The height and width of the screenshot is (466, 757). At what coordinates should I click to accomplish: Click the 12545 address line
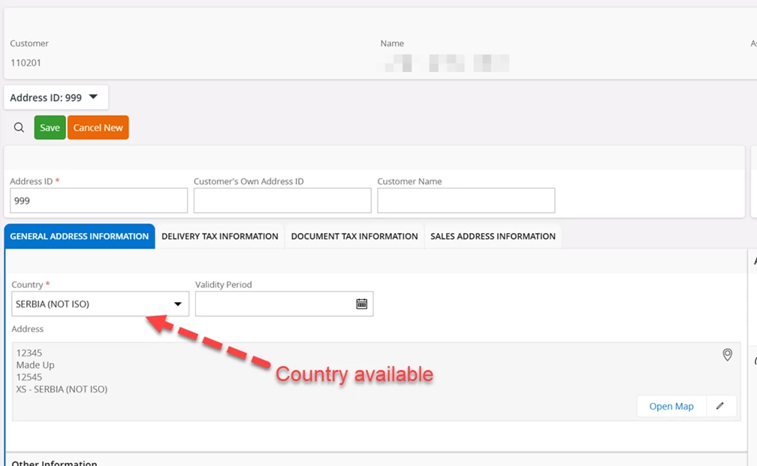point(29,377)
